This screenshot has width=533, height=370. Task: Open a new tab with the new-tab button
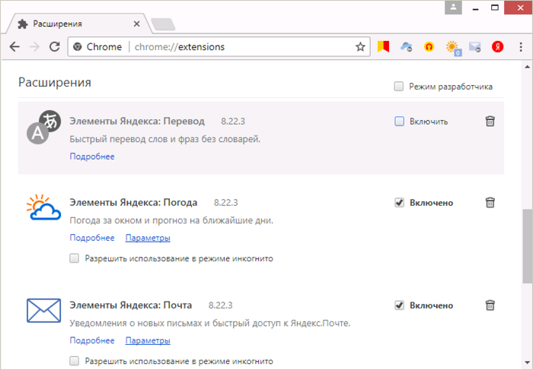click(x=164, y=24)
